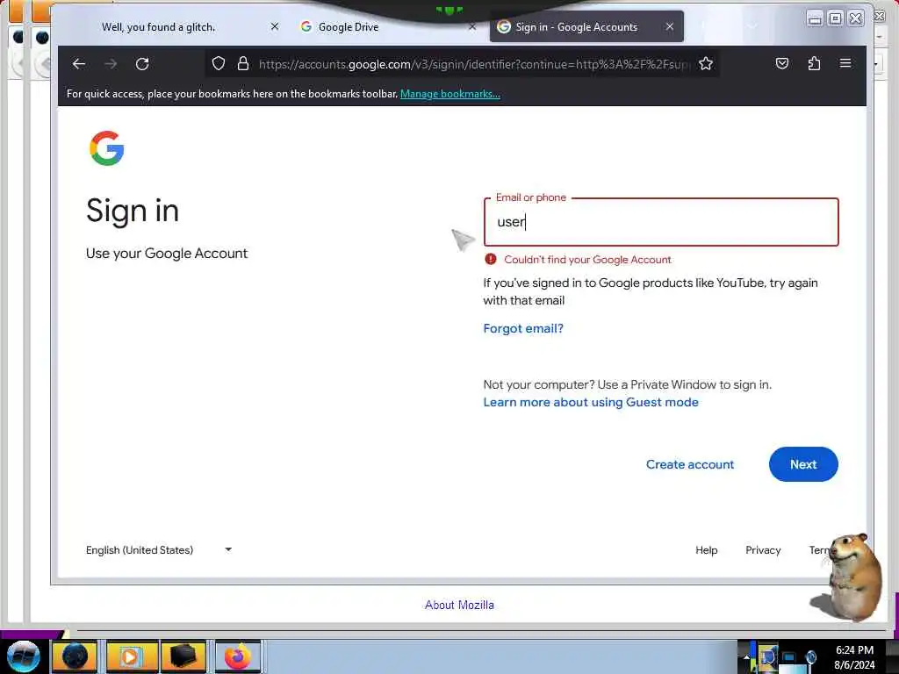
Task: Click About Mozilla link in background window
Action: pos(459,606)
